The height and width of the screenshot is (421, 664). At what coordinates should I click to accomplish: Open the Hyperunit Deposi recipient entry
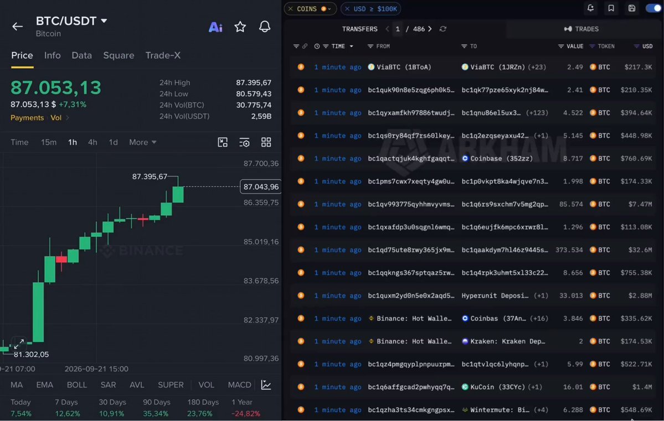tap(495, 295)
